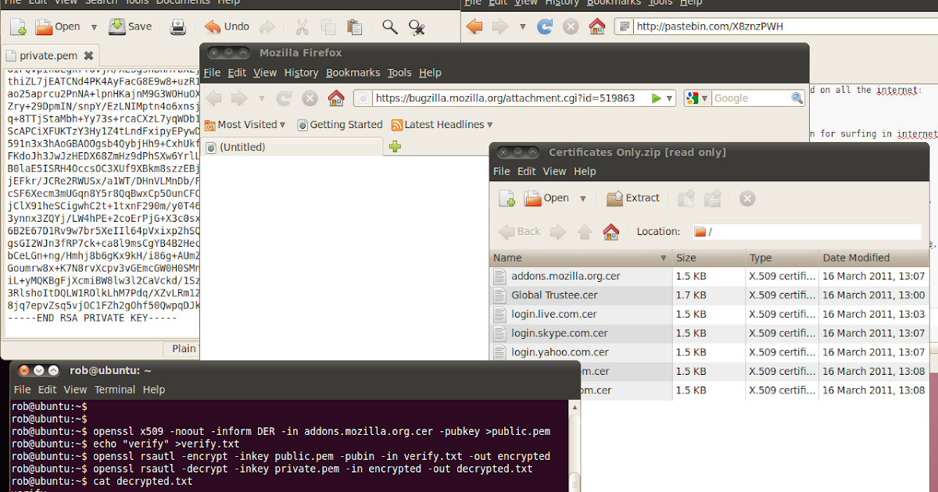
Task: Click the gedit Paste clipboard icon
Action: tap(354, 27)
